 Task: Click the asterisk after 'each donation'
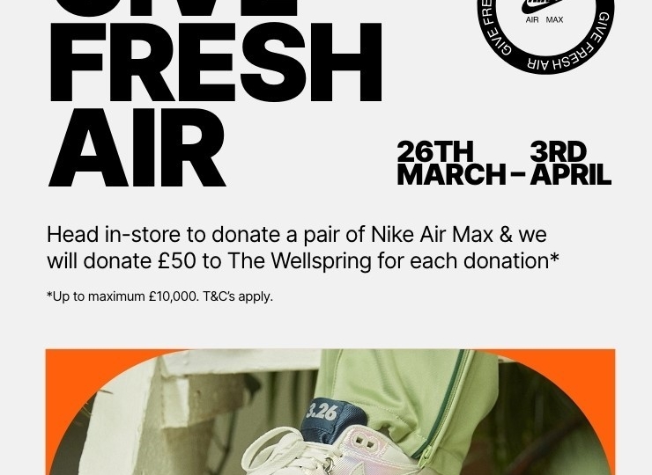[554, 258]
